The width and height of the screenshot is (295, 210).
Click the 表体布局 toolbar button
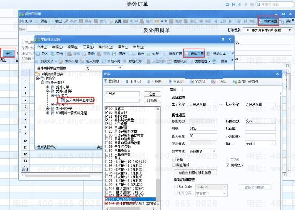pos(68,61)
